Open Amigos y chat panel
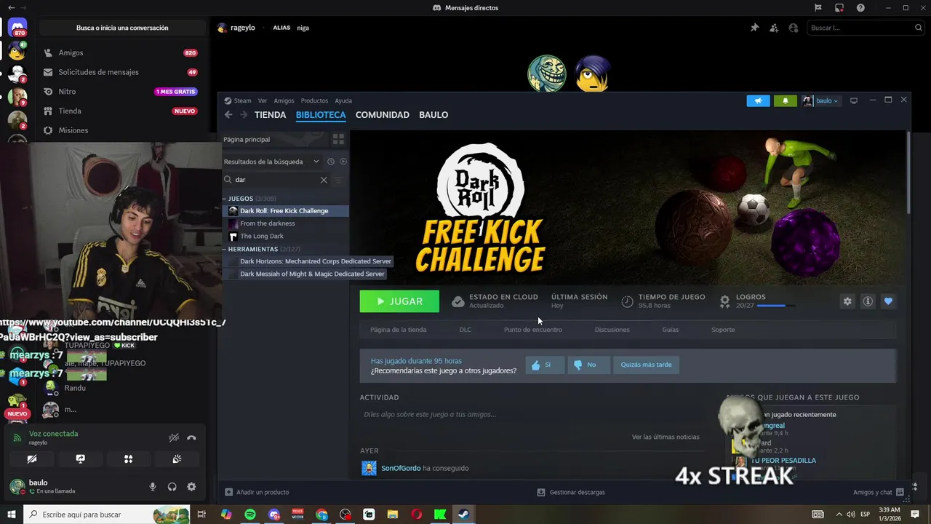 tap(879, 492)
